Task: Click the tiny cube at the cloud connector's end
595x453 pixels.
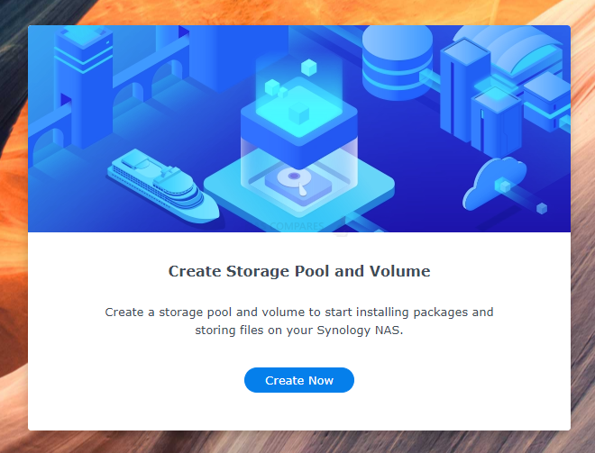Action: click(x=542, y=208)
